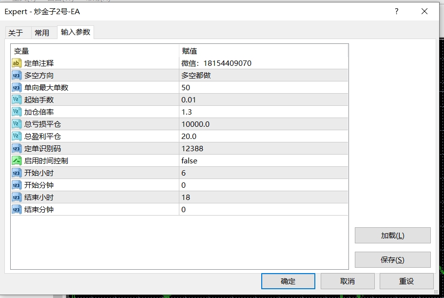This screenshot has width=444, height=298.
Task: Open the 常用 tab
Action: point(42,33)
